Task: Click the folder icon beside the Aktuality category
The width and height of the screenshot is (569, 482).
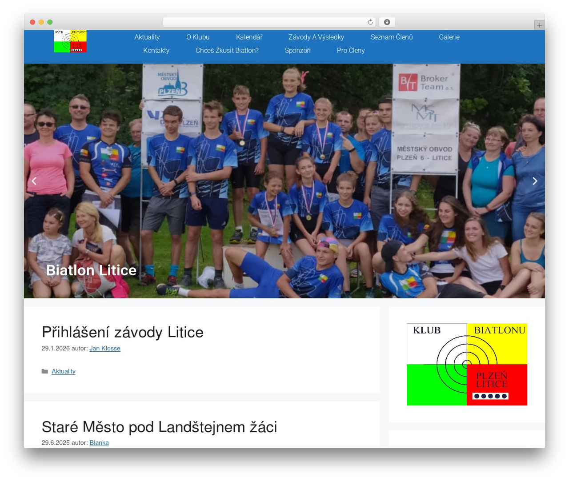Action: click(45, 371)
